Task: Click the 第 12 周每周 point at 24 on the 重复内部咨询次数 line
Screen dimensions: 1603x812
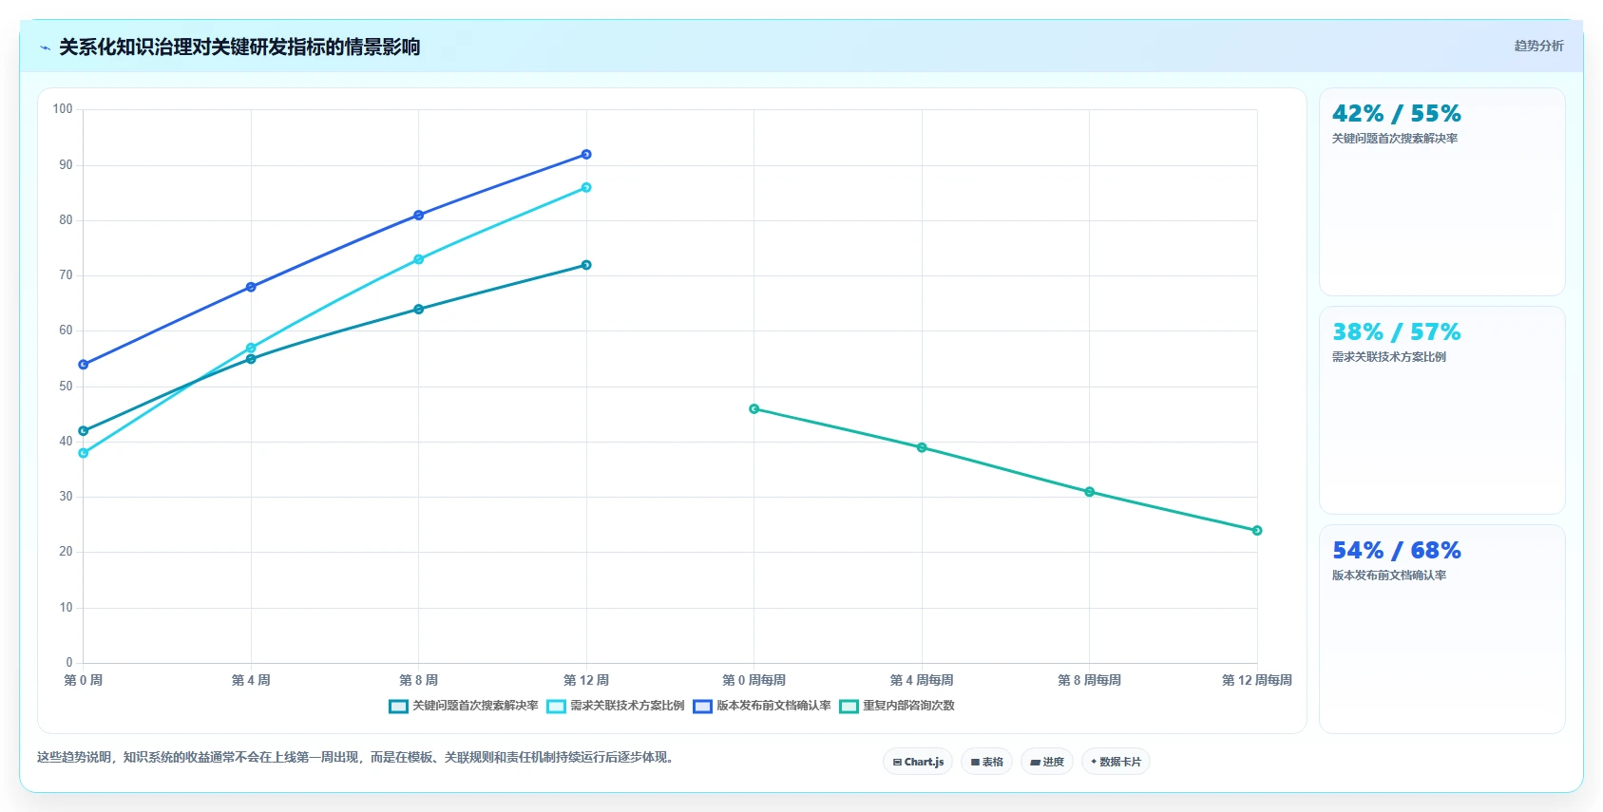Action: [x=1257, y=531]
